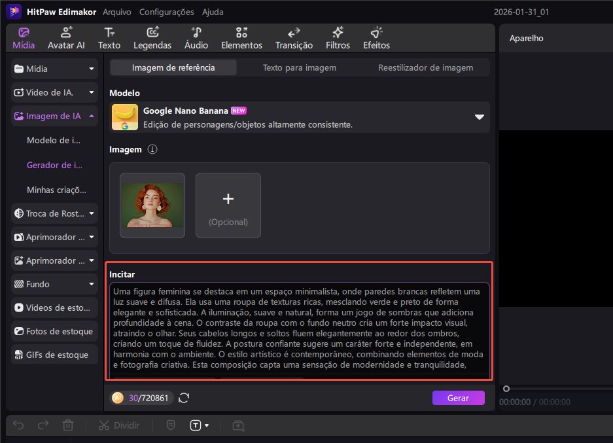Open the Elementos panel
The height and width of the screenshot is (443, 613).
[x=241, y=39]
